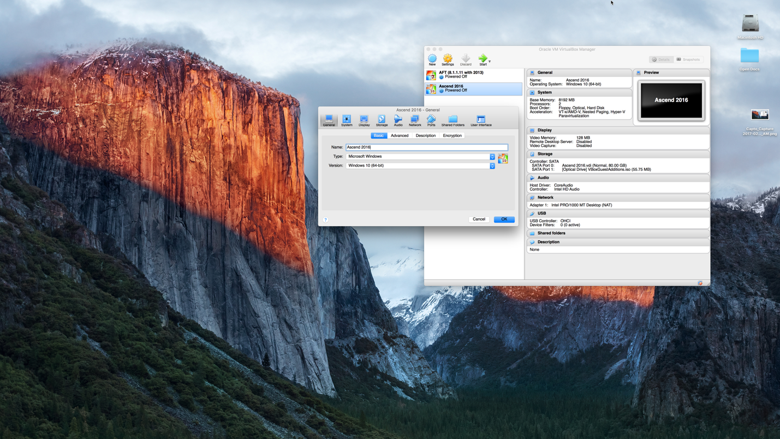Select the AFT (8.1.1.11 with 2013) VM

[474, 75]
